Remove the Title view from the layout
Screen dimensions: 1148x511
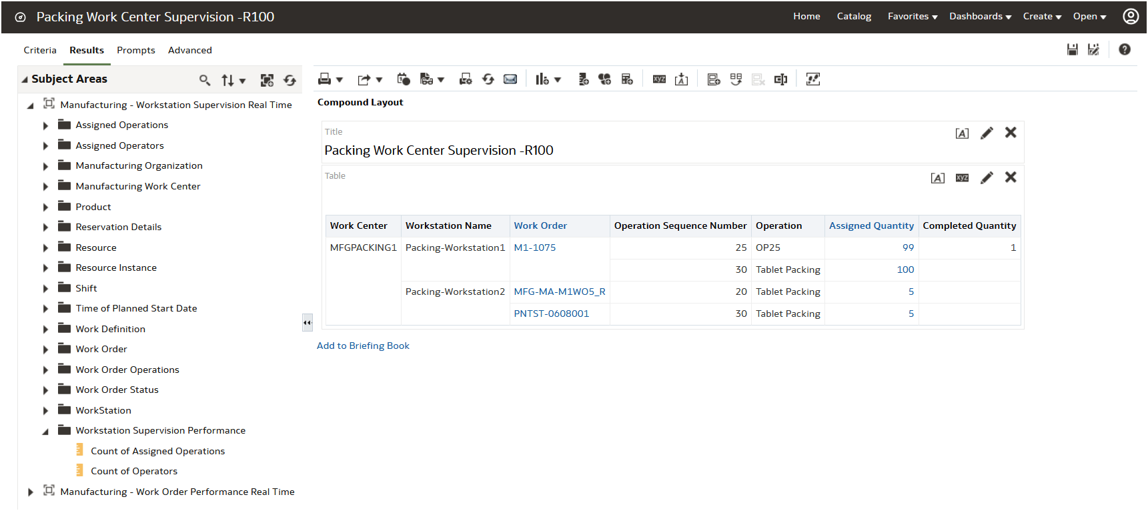(1011, 132)
